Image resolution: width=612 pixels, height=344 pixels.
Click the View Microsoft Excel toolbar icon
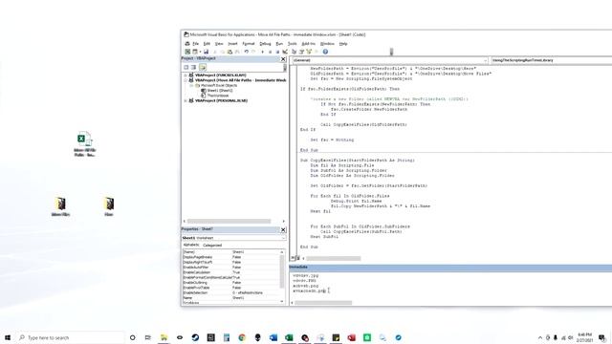click(187, 52)
